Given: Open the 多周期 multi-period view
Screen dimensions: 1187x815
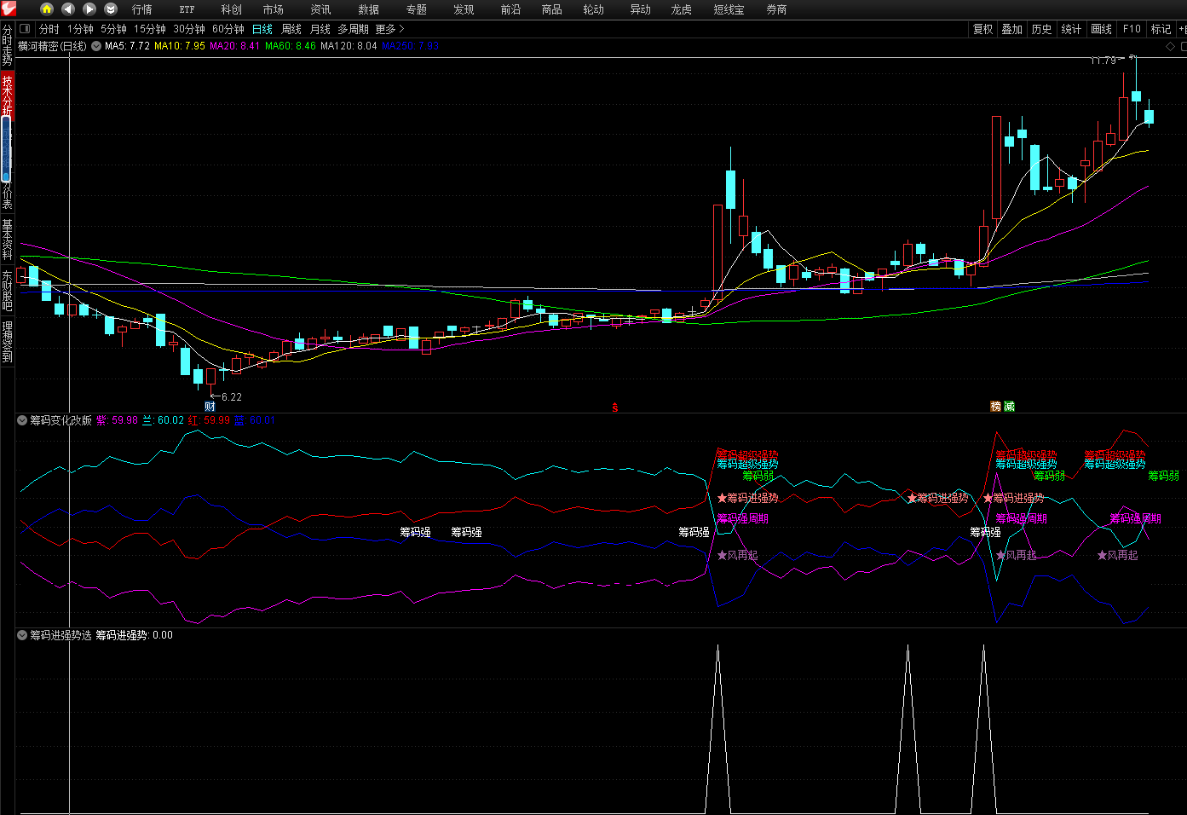Looking at the screenshot, I should click(353, 29).
